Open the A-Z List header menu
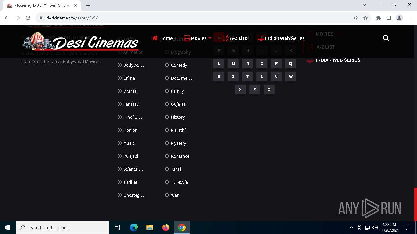This screenshot has height=234, width=417. pyautogui.click(x=235, y=38)
